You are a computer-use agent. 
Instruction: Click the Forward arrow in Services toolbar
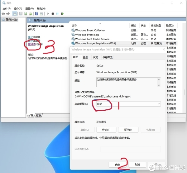8,14
